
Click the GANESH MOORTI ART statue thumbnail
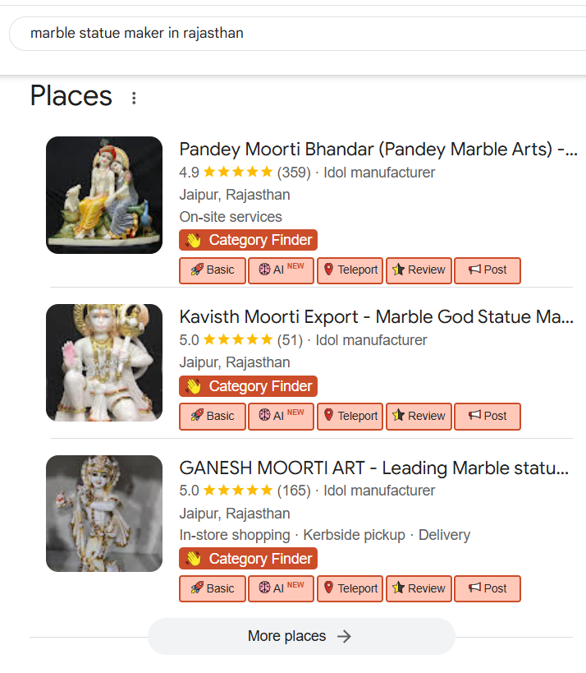click(104, 514)
